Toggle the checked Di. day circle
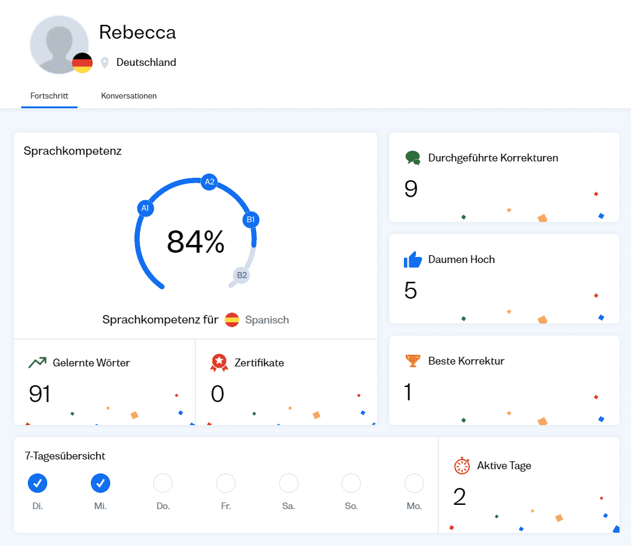Image resolution: width=631 pixels, height=546 pixels. pos(38,483)
